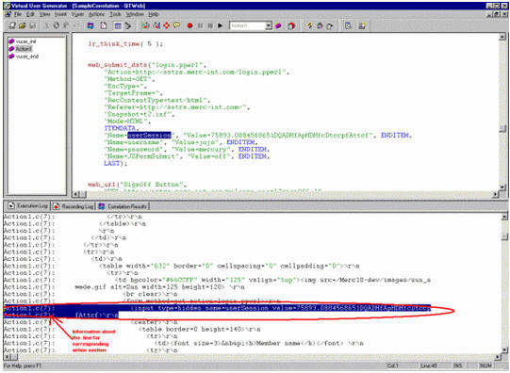
Task: Open the Vuser menu
Action: coord(77,14)
